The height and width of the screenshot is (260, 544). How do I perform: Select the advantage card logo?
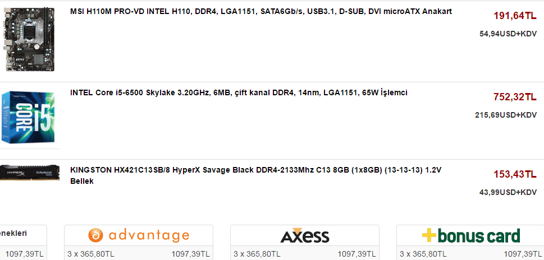[x=139, y=235]
